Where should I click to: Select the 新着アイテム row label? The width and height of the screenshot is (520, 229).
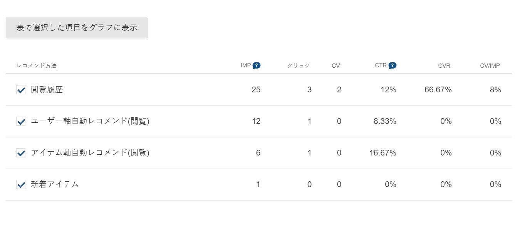pos(55,184)
